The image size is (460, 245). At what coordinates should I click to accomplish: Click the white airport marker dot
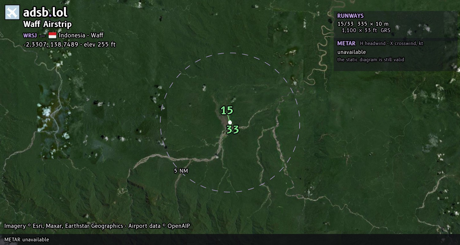230,123
